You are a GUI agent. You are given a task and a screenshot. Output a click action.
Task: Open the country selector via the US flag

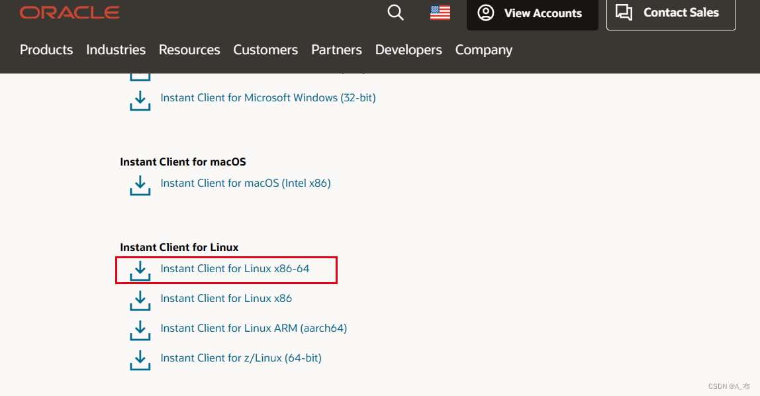440,12
